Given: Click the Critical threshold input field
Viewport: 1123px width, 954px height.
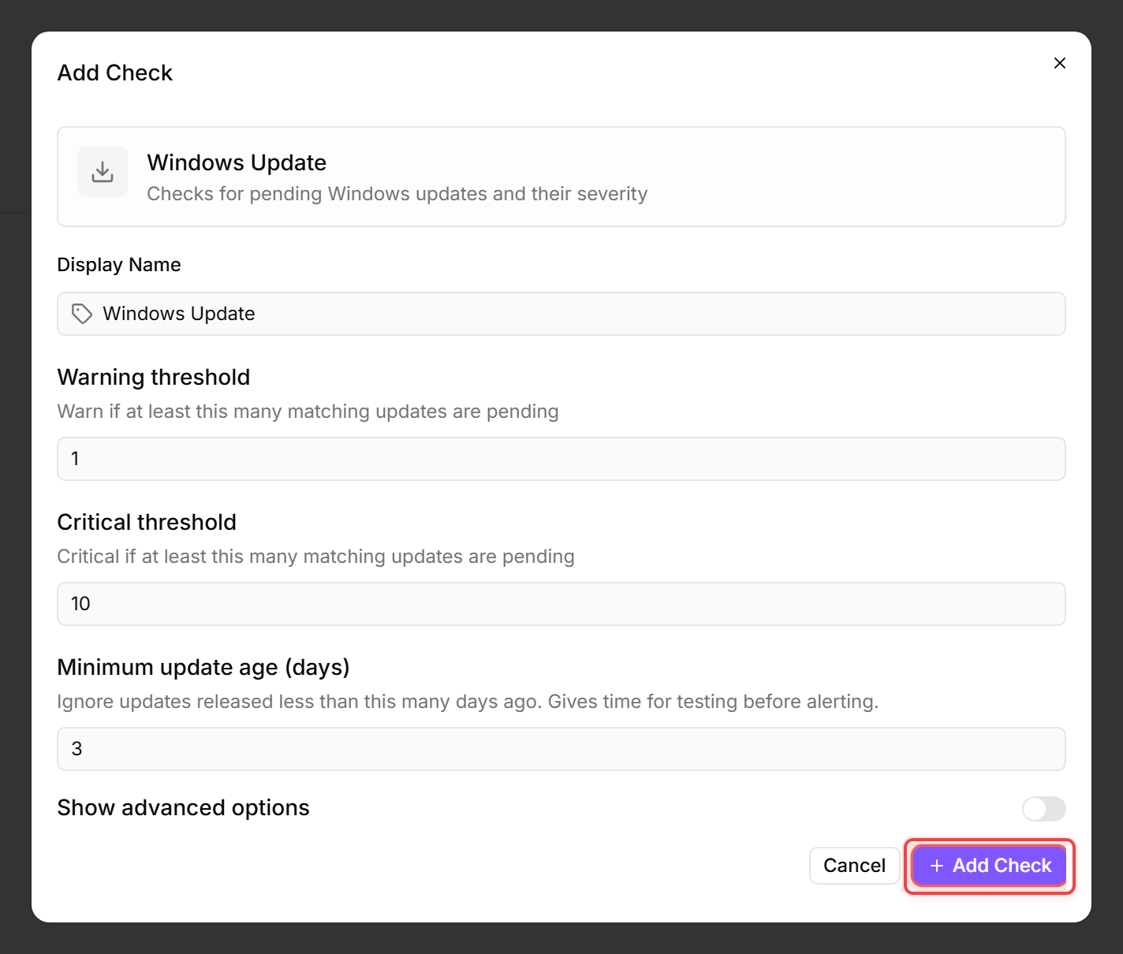Looking at the screenshot, I should [x=561, y=604].
